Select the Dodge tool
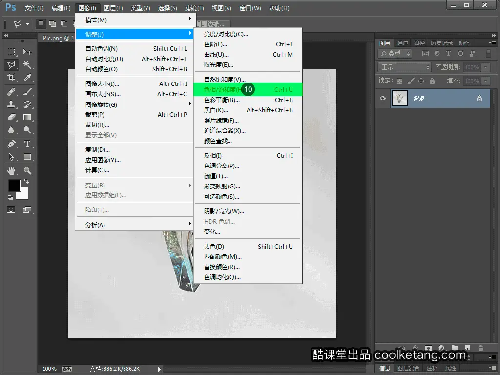Screen dimensions: 500x375 [x=27, y=130]
